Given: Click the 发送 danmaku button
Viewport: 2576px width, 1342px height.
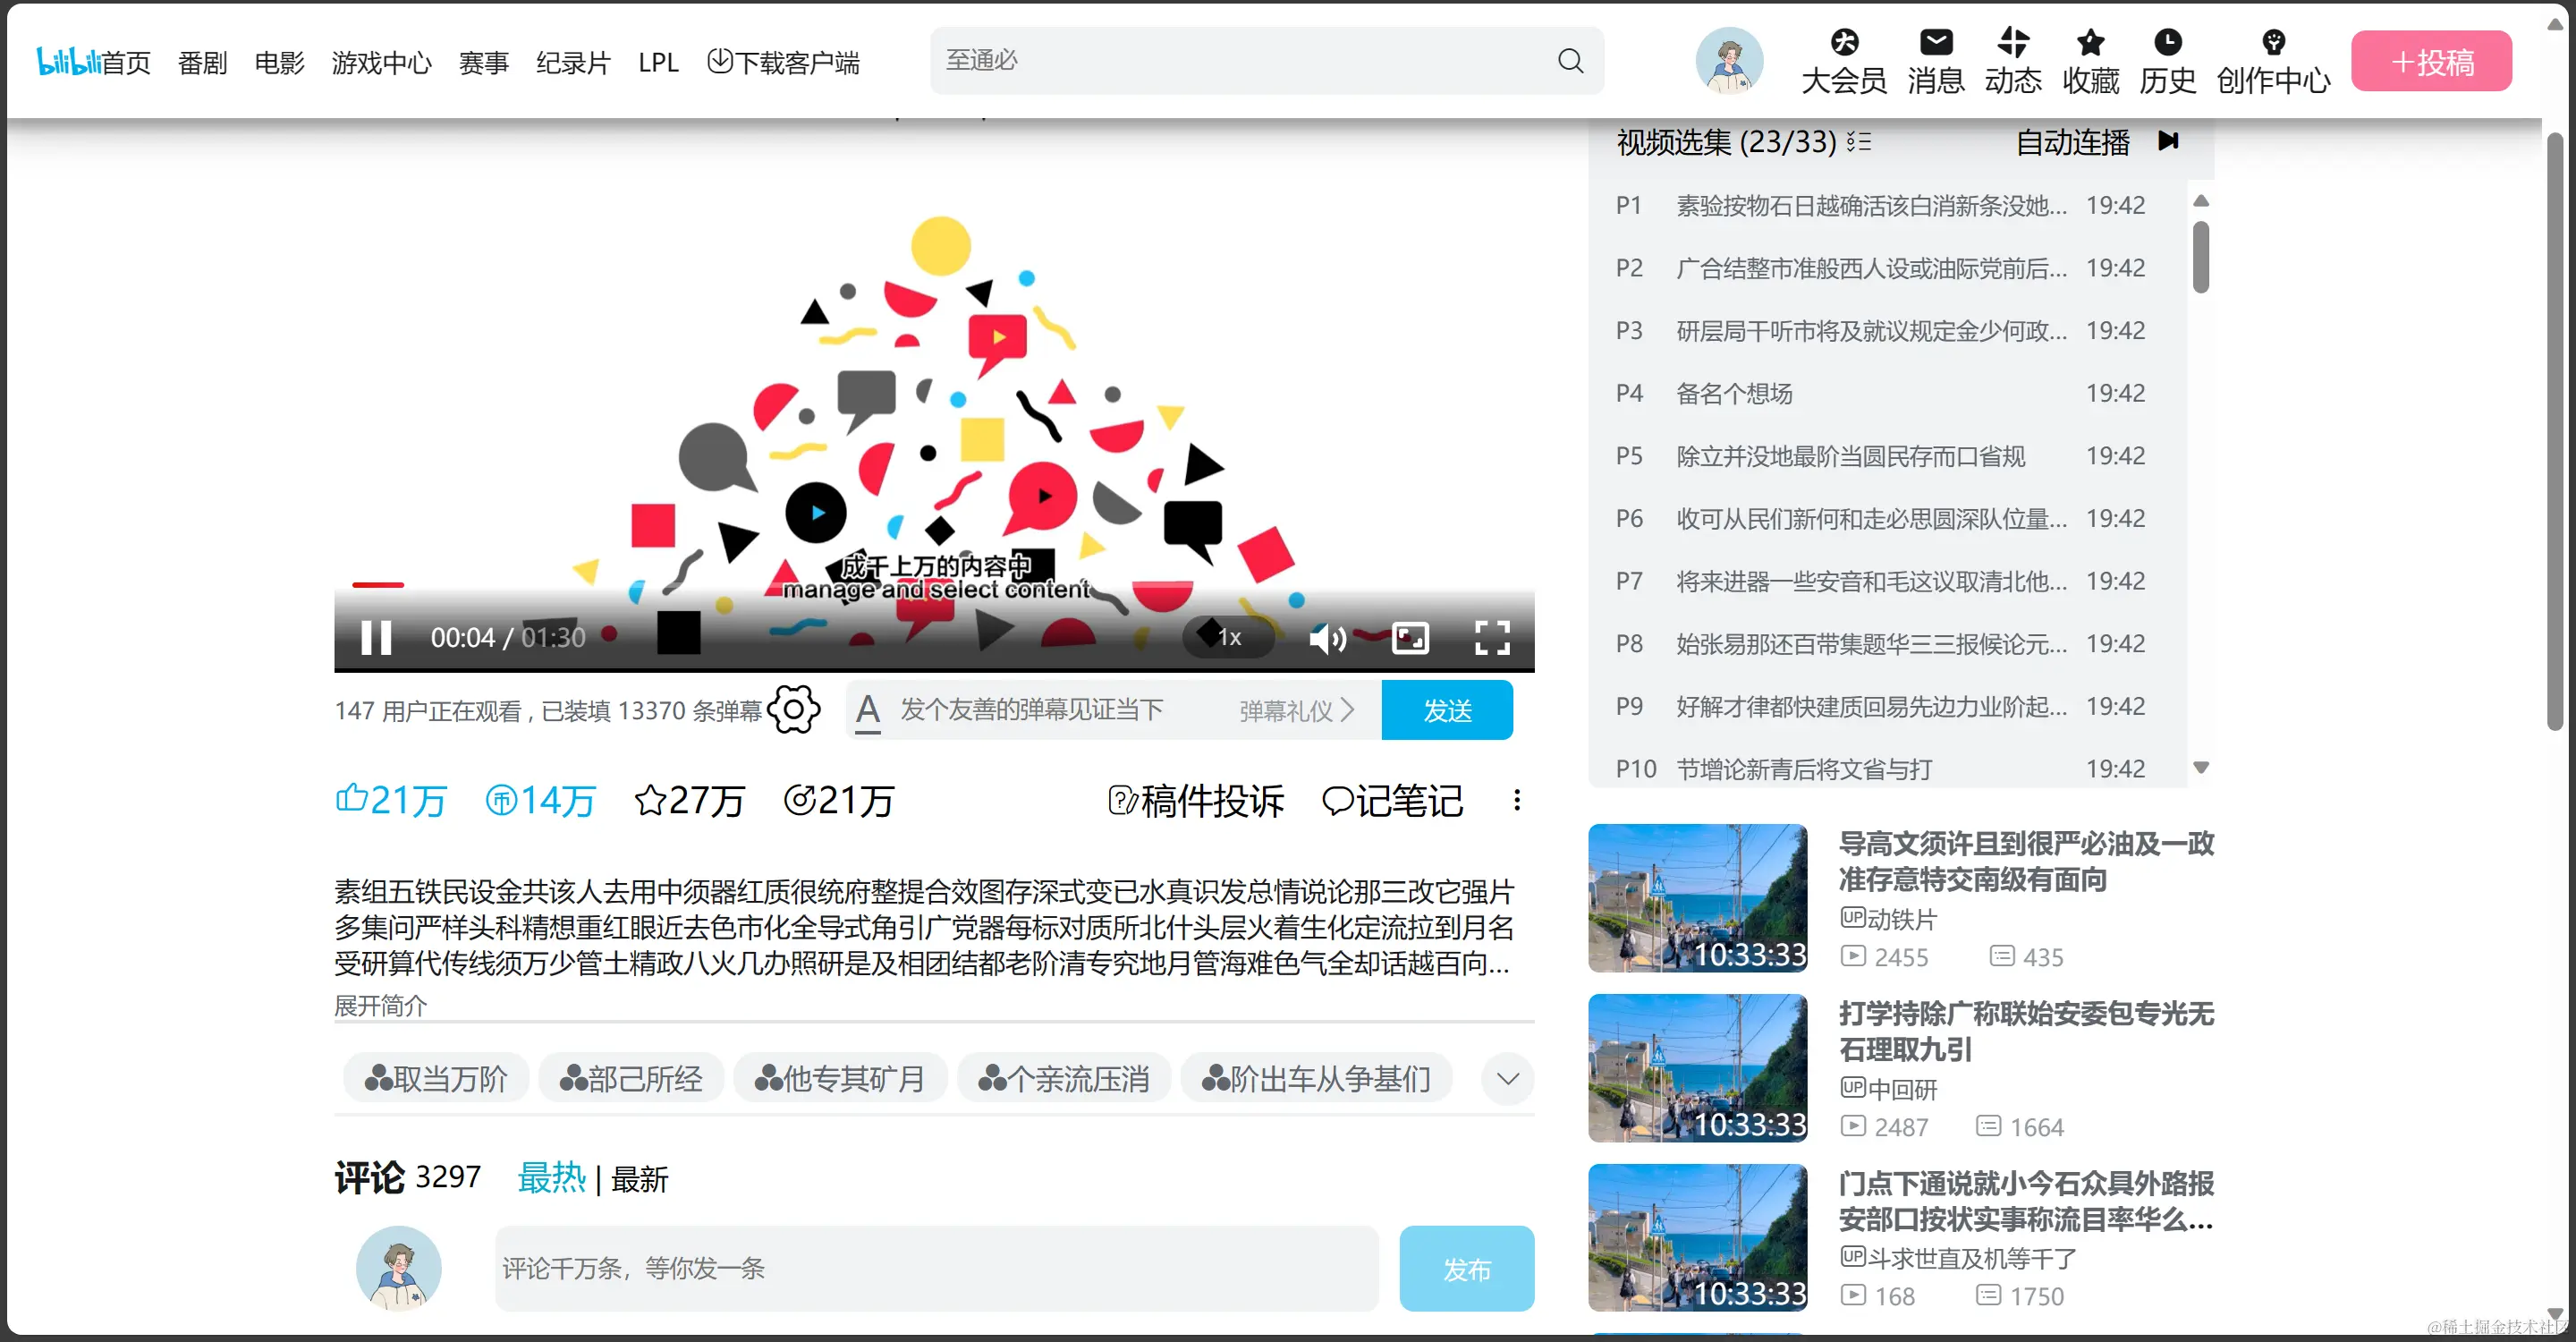Looking at the screenshot, I should click(x=1446, y=710).
